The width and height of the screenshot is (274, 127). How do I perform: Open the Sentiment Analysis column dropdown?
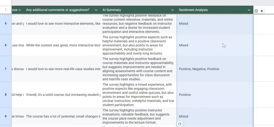pyautogui.click(x=249, y=10)
